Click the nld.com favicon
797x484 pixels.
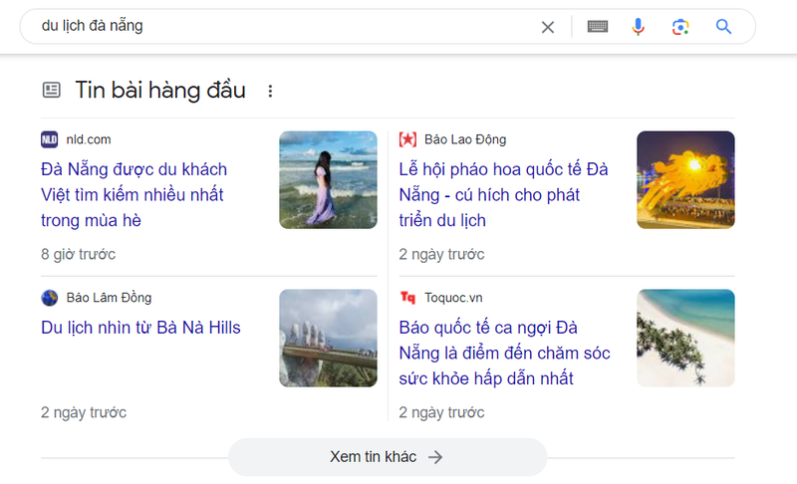[49, 139]
